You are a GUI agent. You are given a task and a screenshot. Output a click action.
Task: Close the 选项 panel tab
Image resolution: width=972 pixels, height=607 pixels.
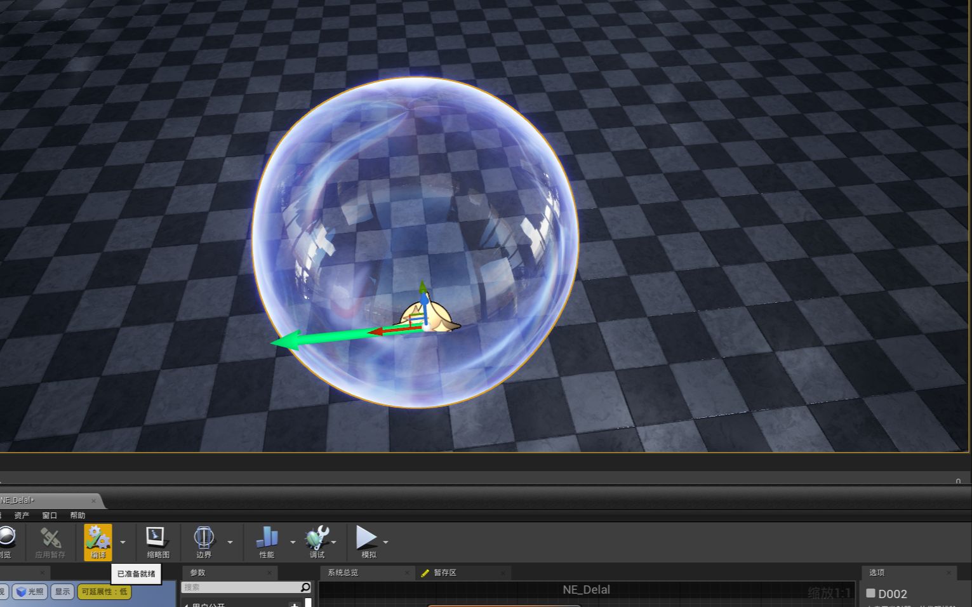pos(949,573)
